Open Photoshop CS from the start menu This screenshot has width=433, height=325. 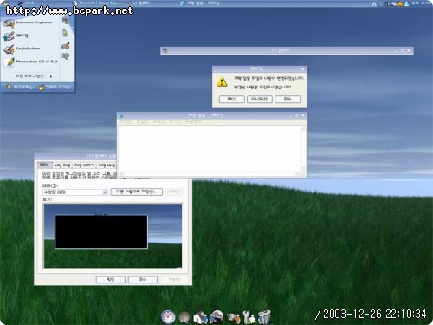tap(30, 62)
